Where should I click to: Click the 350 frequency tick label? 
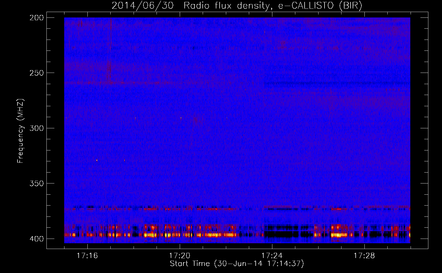click(x=37, y=183)
